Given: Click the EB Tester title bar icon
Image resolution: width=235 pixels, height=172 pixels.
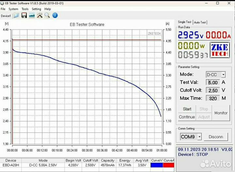Looking at the screenshot, I should tap(2, 3).
